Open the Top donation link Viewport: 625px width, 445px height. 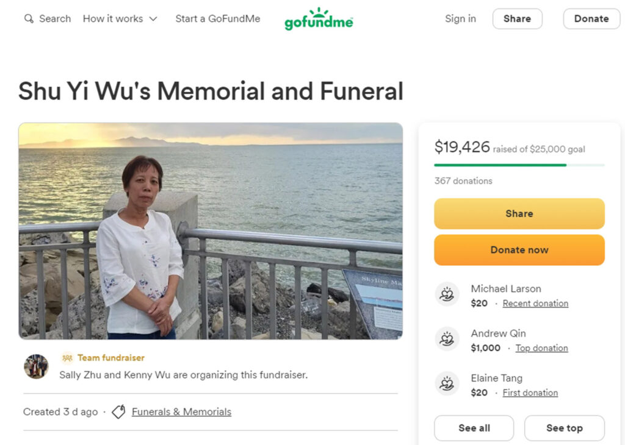click(541, 348)
